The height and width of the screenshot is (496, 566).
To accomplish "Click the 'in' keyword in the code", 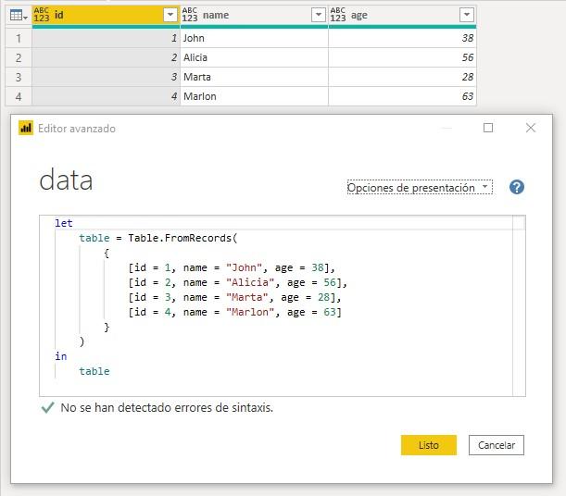I will pos(61,356).
